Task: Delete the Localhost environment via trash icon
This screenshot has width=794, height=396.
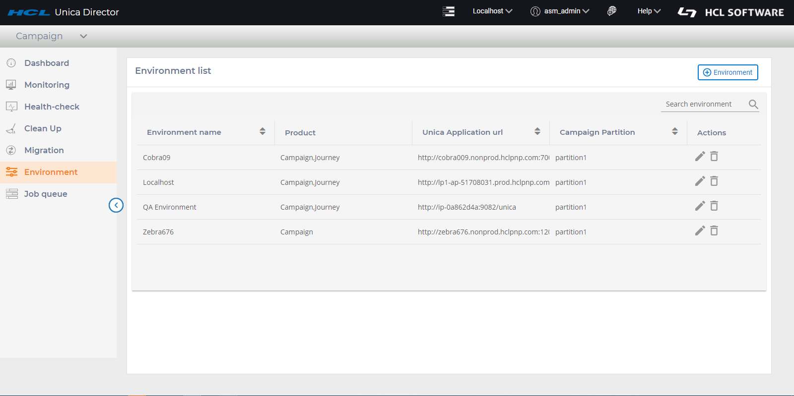Action: 714,181
